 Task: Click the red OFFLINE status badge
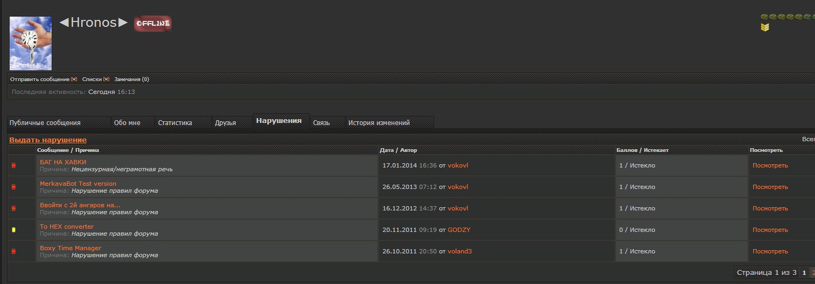[x=153, y=24]
